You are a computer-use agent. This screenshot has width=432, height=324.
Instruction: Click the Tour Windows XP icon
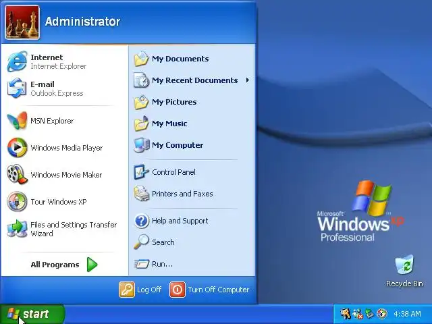[x=17, y=201]
